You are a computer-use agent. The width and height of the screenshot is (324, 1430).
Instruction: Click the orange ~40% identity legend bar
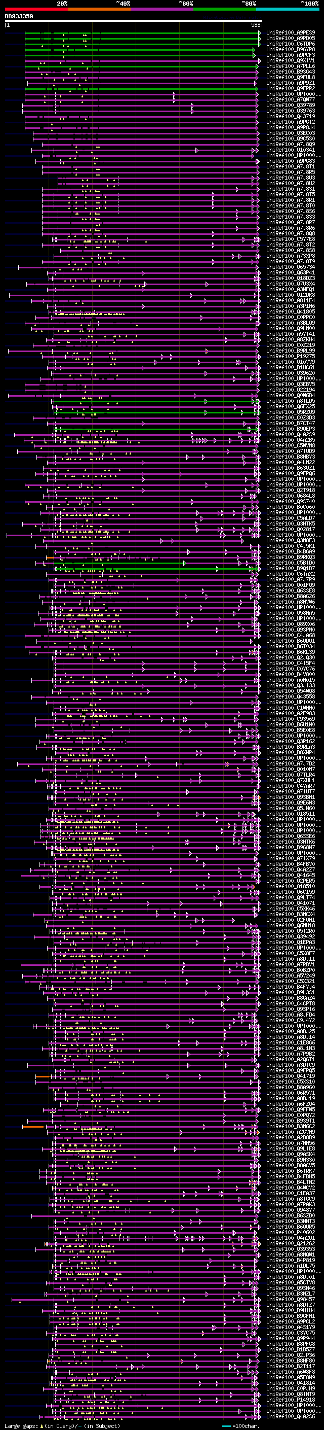pyautogui.click(x=99, y=9)
